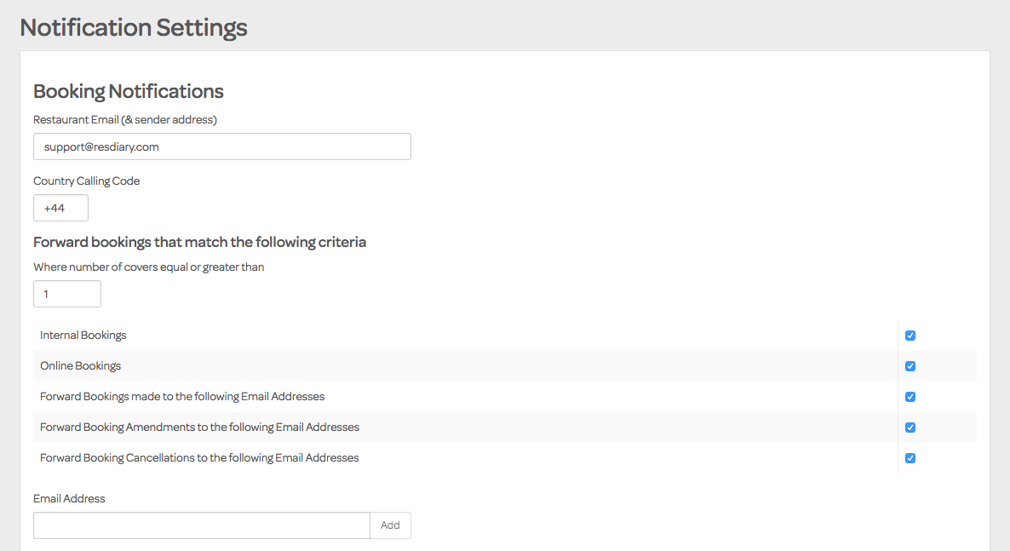Click the empty Email Address input box
The height and width of the screenshot is (551, 1010).
(201, 525)
